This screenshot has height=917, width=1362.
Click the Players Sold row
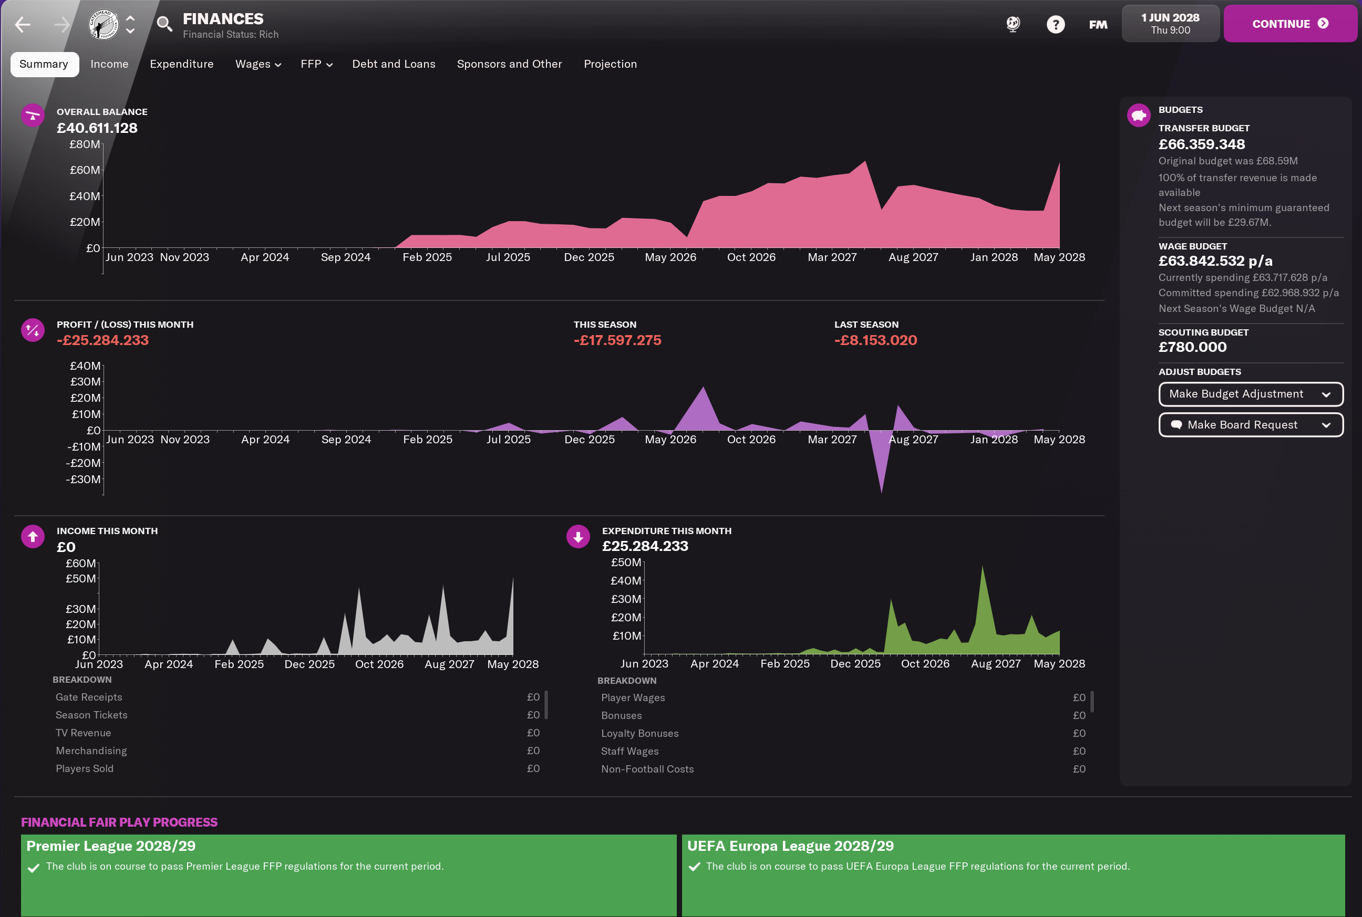(297, 768)
